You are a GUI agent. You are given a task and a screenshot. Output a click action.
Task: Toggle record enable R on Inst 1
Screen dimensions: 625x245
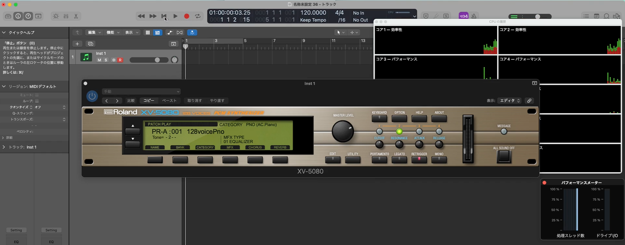(x=120, y=60)
